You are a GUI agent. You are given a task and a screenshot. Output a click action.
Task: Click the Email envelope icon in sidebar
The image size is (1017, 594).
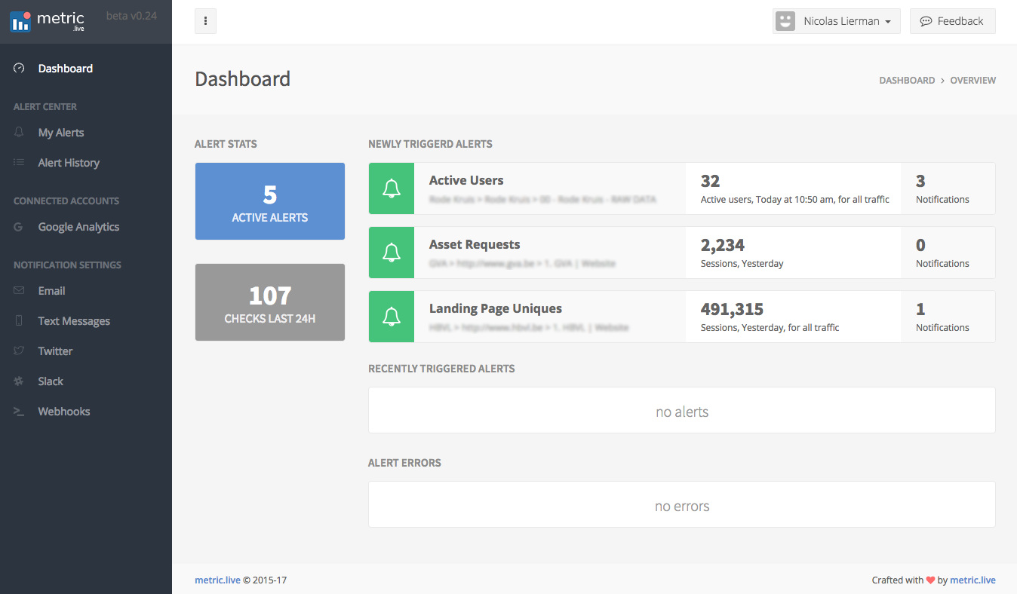(20, 291)
